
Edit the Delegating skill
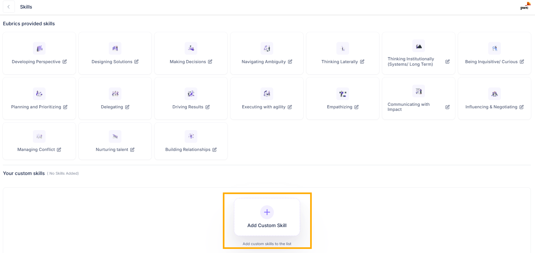pyautogui.click(x=127, y=107)
